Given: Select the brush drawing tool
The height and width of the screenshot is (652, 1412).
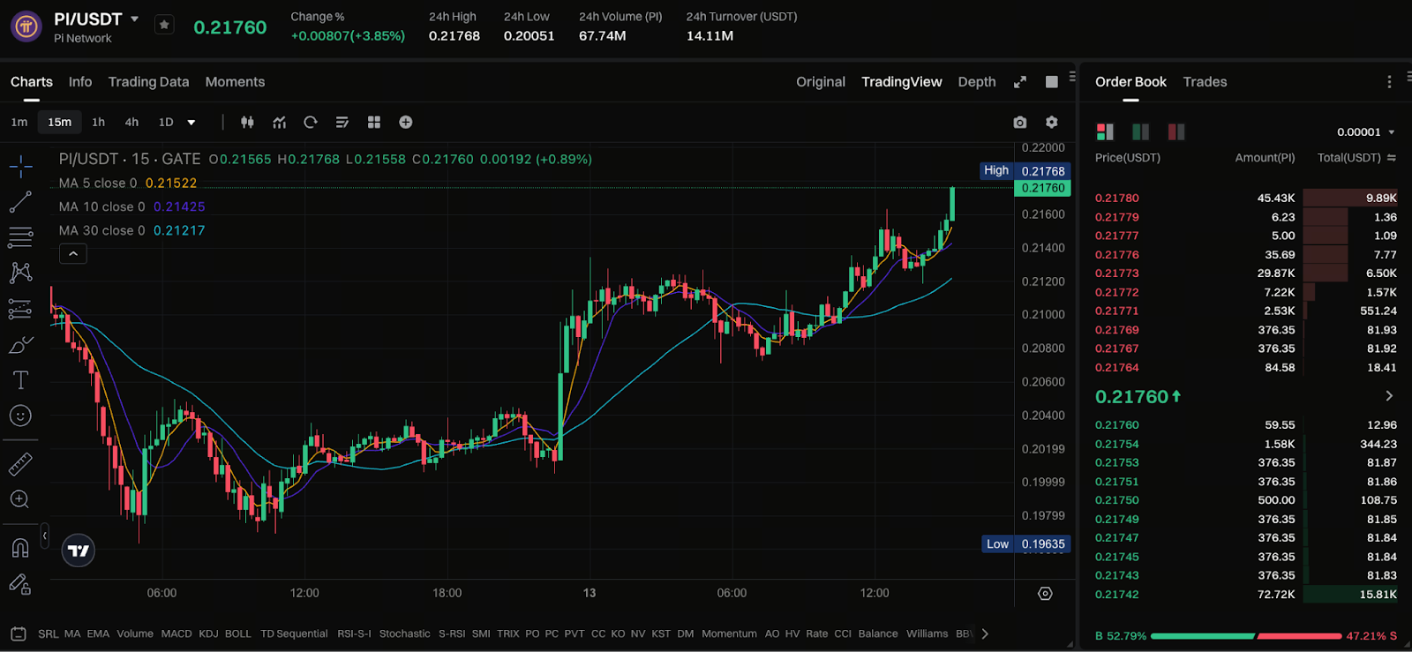Looking at the screenshot, I should coord(20,344).
